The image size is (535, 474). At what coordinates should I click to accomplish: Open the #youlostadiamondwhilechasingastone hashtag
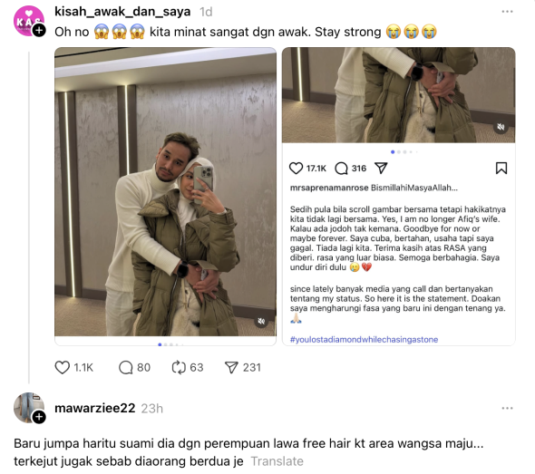[364, 339]
